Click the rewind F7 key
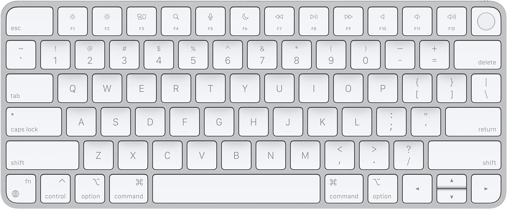Viewport: 507px width, 209px height. [x=280, y=21]
